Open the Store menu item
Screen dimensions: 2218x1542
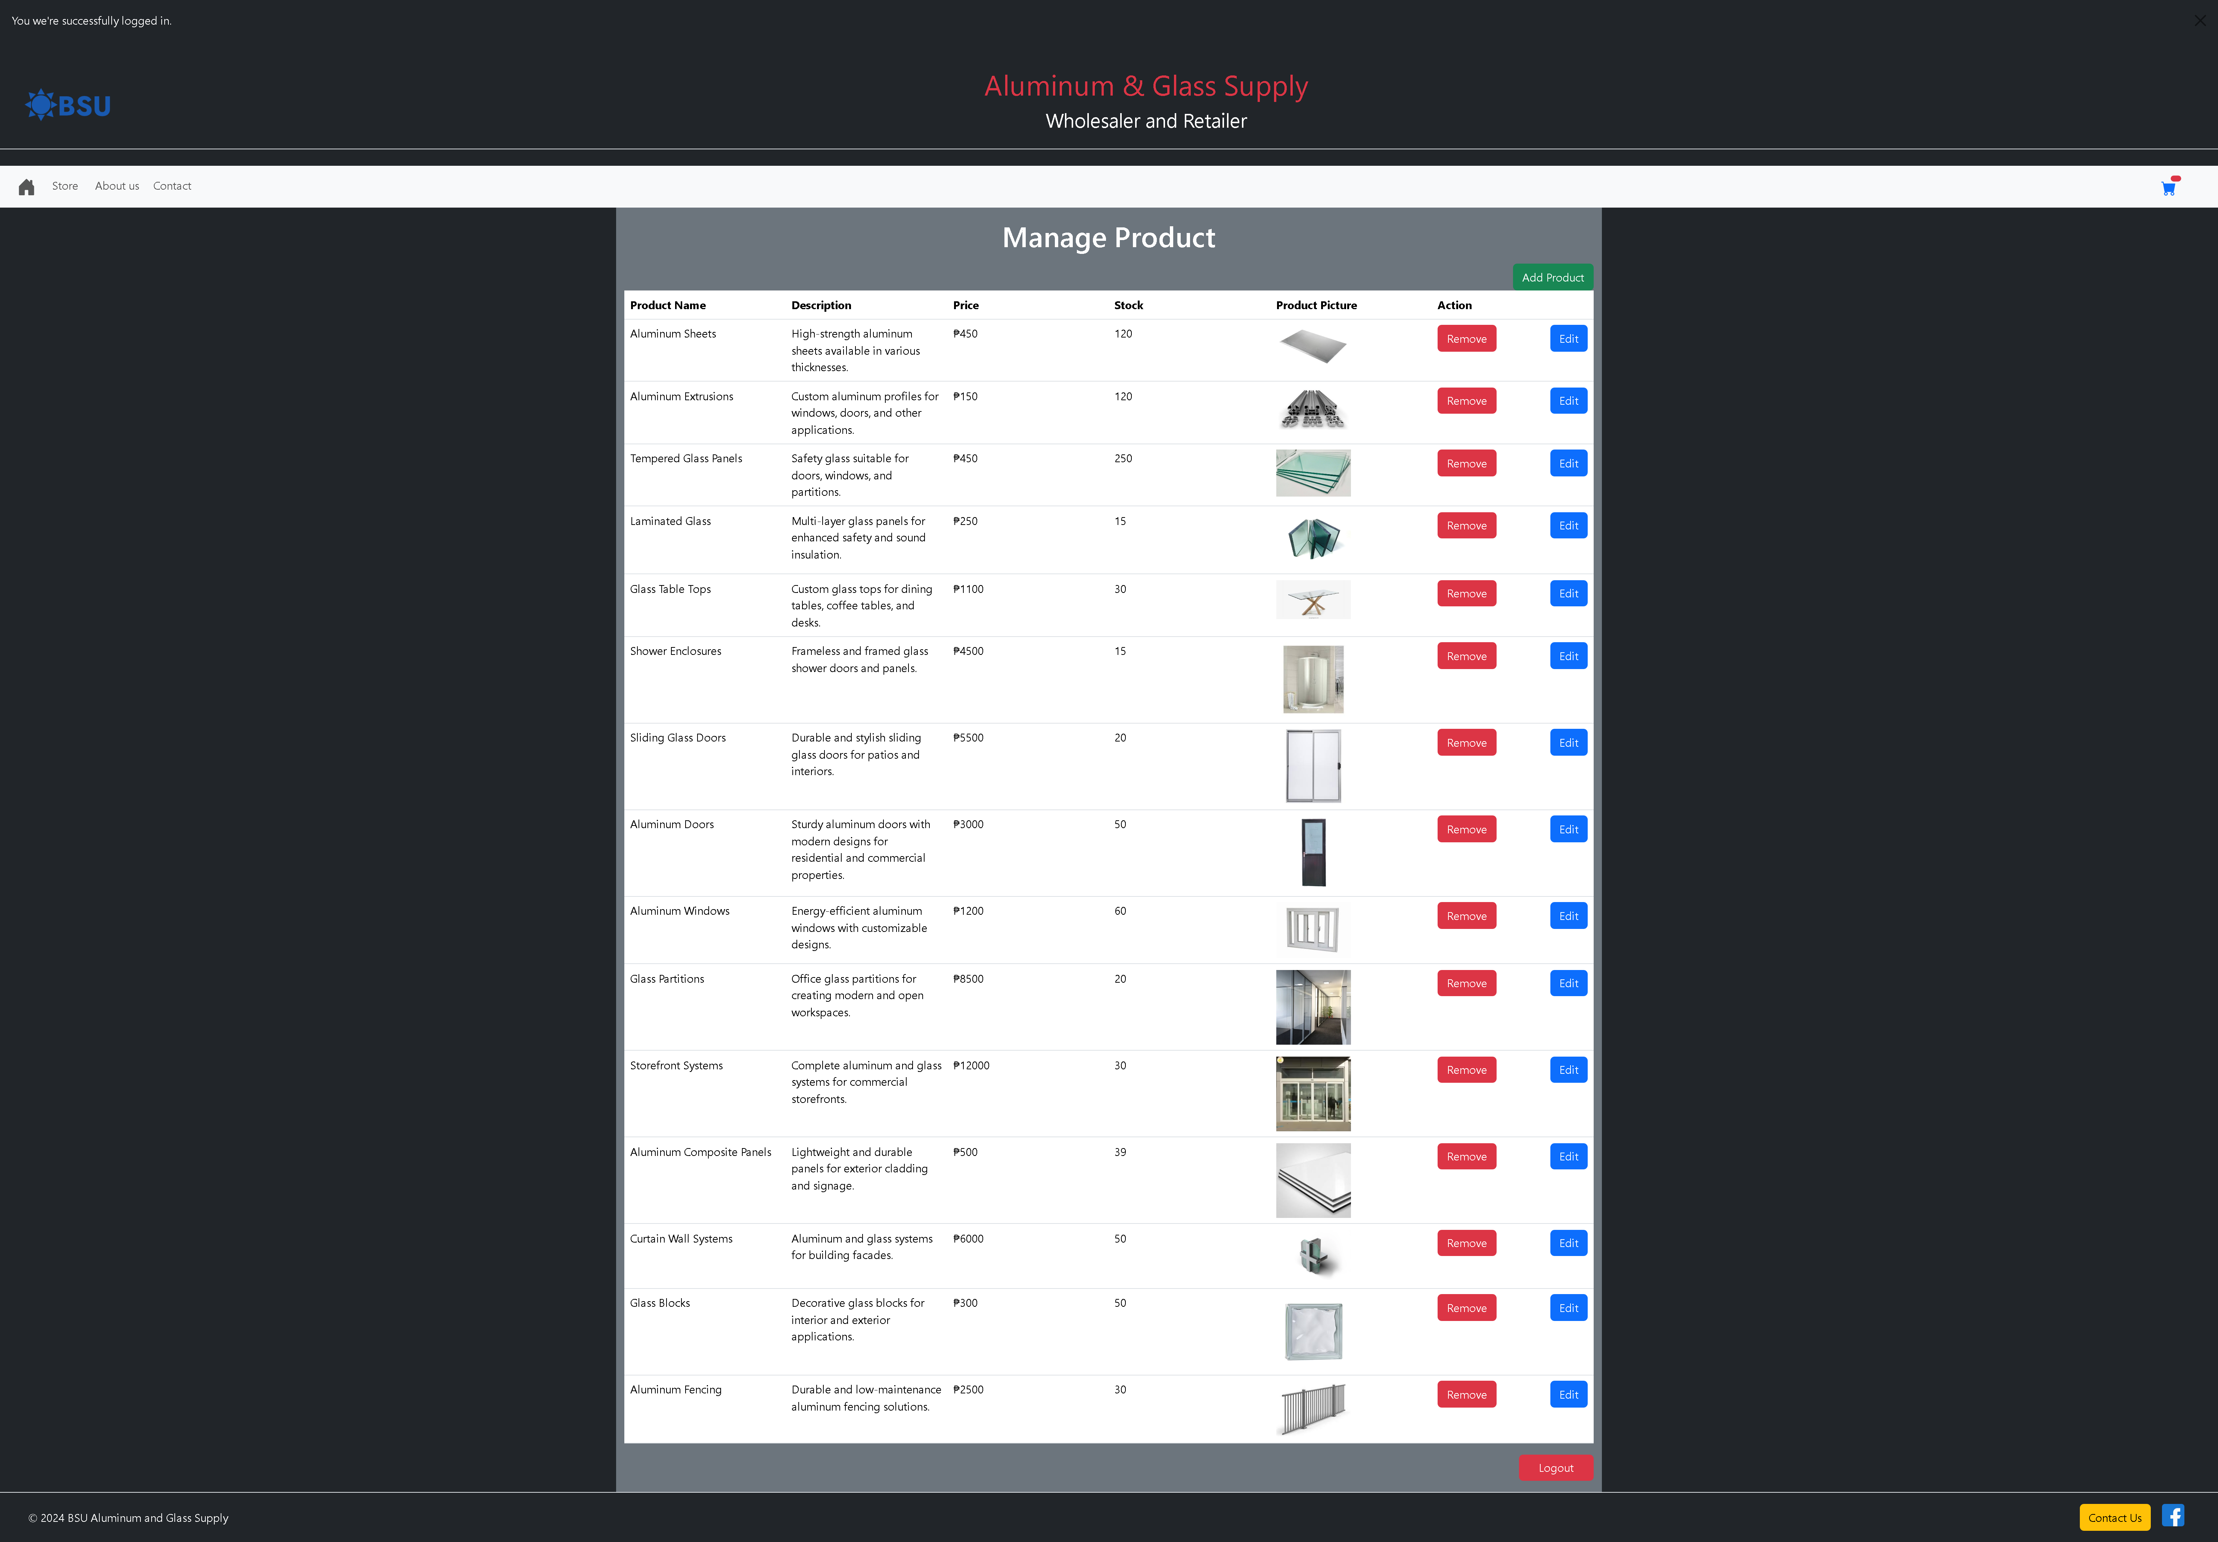pyautogui.click(x=65, y=186)
